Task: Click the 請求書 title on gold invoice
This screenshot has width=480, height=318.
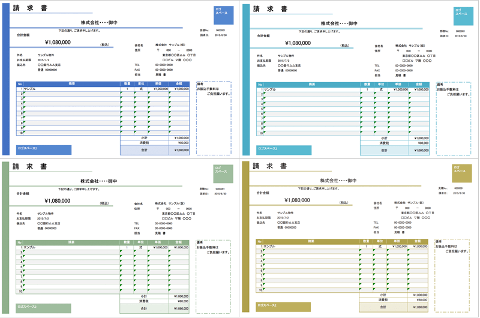Action: pos(269,166)
